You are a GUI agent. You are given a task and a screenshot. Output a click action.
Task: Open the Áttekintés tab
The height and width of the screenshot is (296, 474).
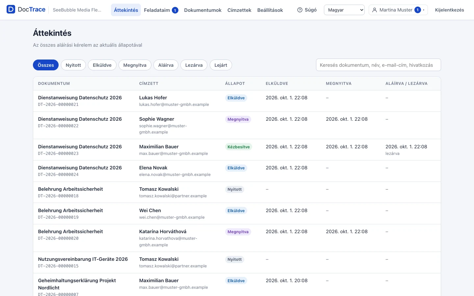pyautogui.click(x=126, y=10)
